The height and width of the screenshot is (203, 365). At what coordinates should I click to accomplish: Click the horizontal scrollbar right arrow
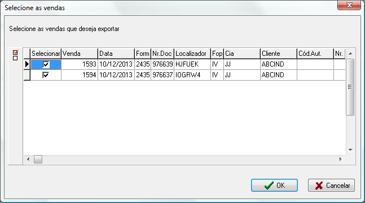point(341,159)
